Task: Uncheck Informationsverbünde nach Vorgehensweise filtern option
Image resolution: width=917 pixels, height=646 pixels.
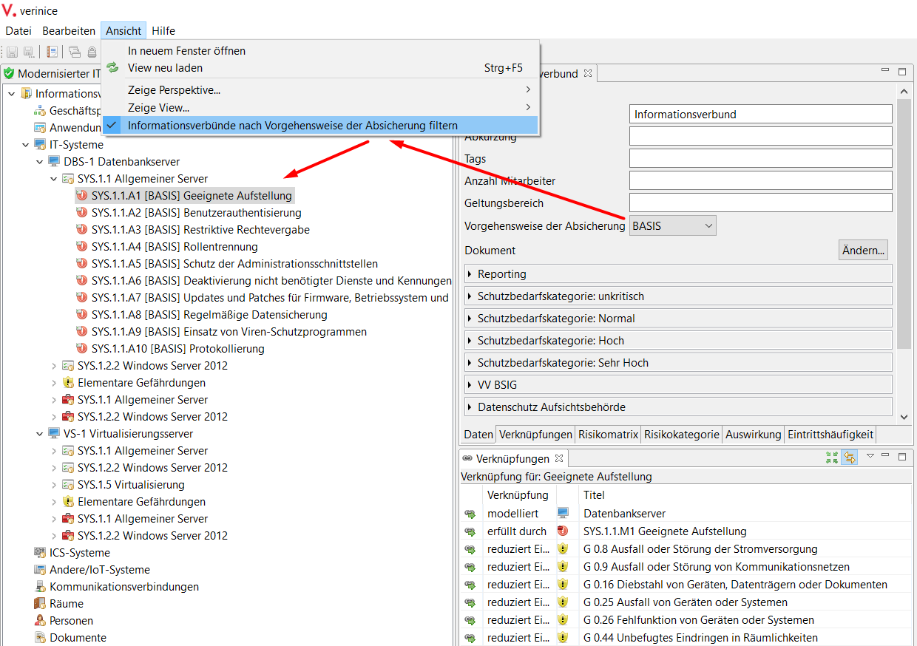Action: [292, 126]
